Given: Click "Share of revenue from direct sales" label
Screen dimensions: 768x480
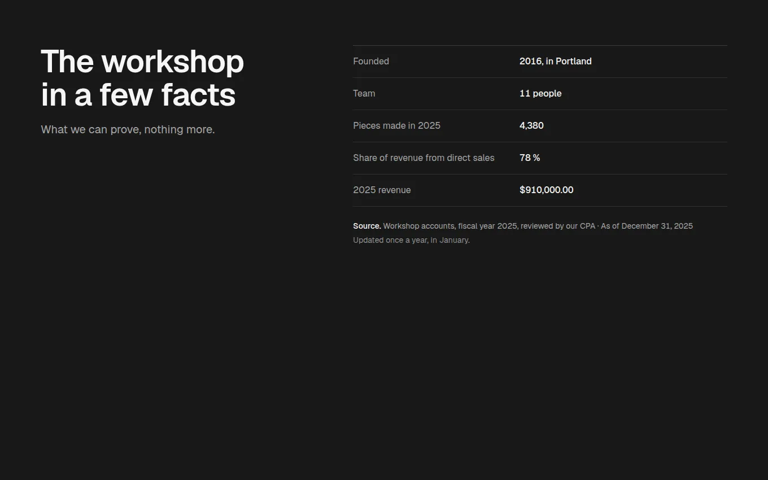Looking at the screenshot, I should click(x=424, y=158).
